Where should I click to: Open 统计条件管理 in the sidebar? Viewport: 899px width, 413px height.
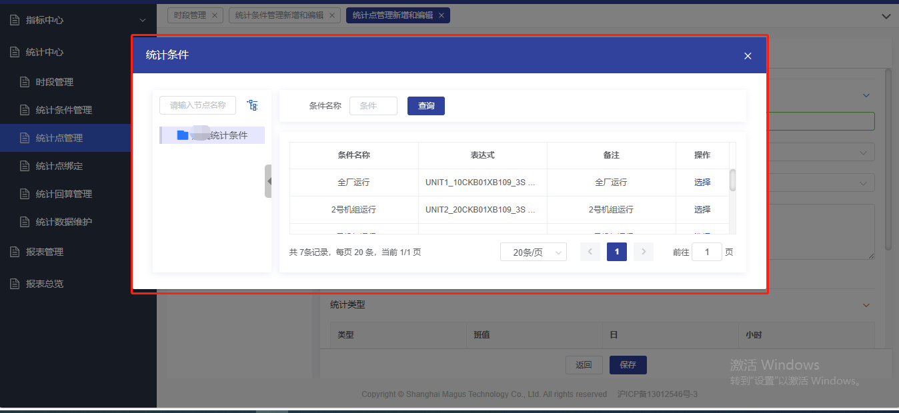point(64,110)
